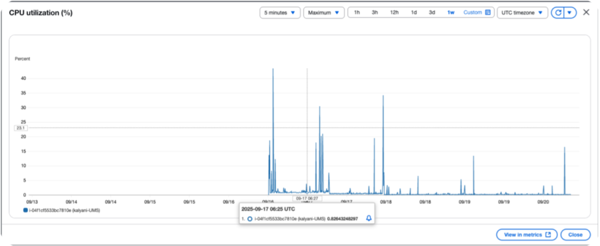Click the refresh graph icon
600x246 pixels.
(558, 12)
